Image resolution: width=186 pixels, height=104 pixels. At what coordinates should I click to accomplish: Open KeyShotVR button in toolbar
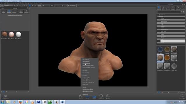pyautogui.click(x=72, y=5)
